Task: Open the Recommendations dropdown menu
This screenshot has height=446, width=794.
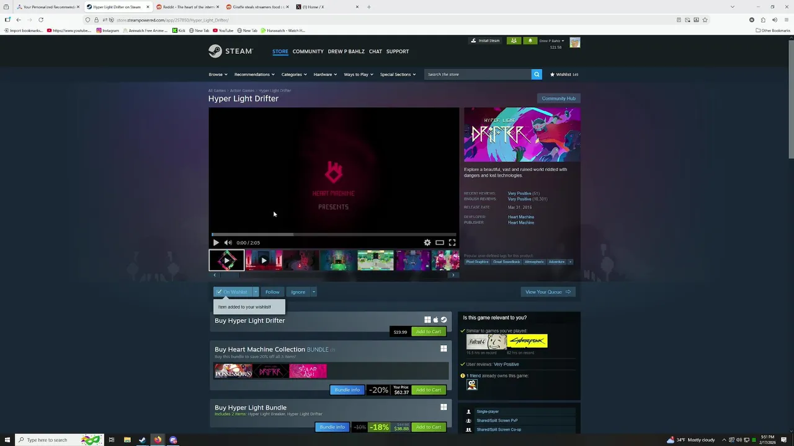Action: pyautogui.click(x=254, y=74)
